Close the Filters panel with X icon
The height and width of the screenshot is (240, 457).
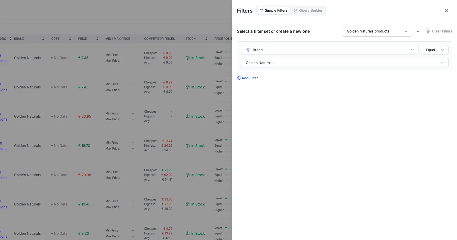[x=446, y=11]
